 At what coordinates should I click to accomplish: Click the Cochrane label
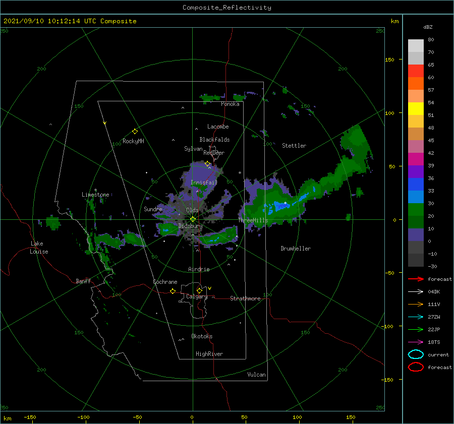165,282
